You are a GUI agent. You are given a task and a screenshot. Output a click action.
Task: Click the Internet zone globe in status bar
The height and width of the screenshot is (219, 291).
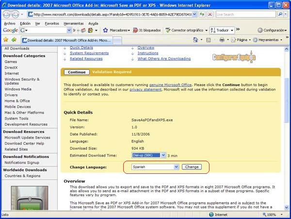(211, 215)
